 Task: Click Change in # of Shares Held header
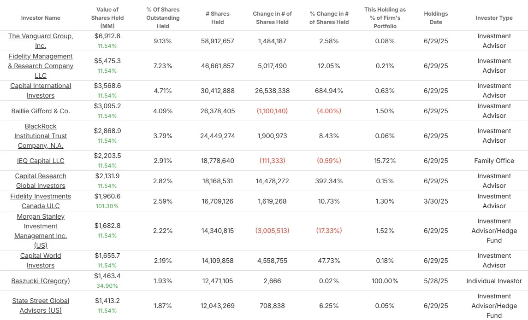(x=273, y=18)
